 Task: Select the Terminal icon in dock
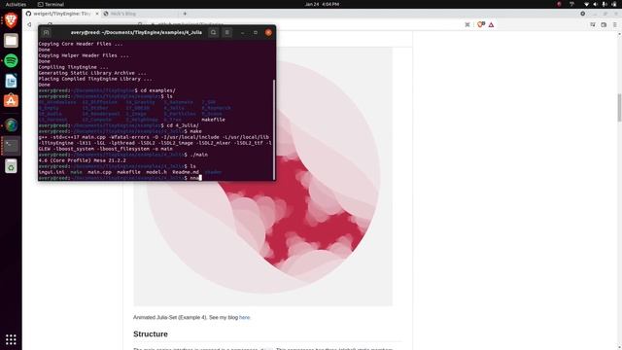pos(11,146)
